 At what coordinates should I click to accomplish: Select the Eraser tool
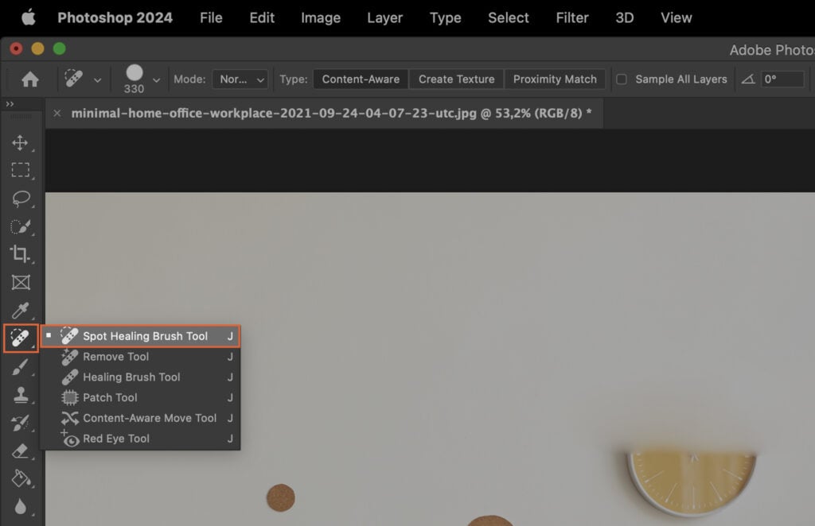click(x=19, y=451)
